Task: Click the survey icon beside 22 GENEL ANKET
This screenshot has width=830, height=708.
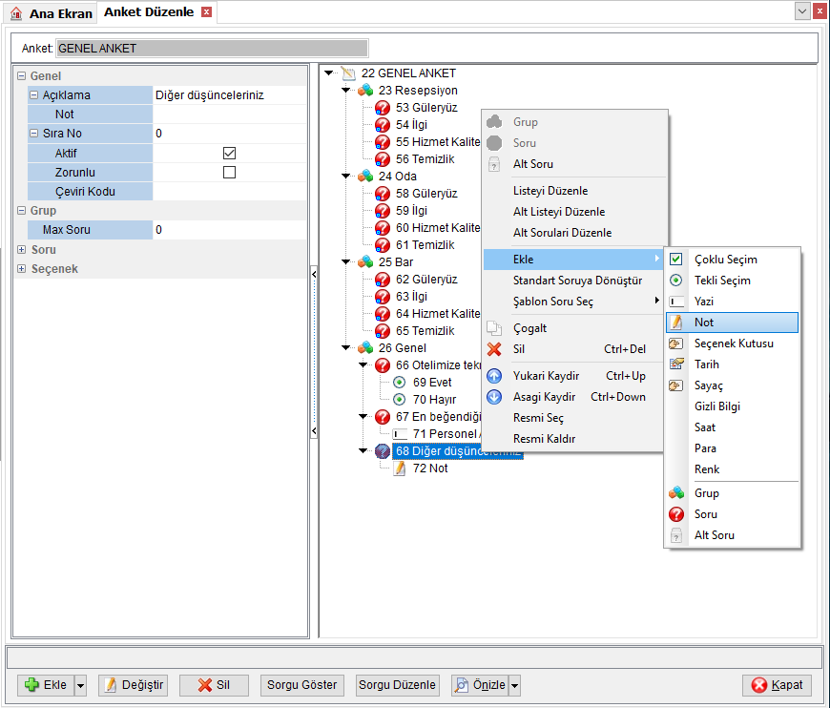Action: 348,73
